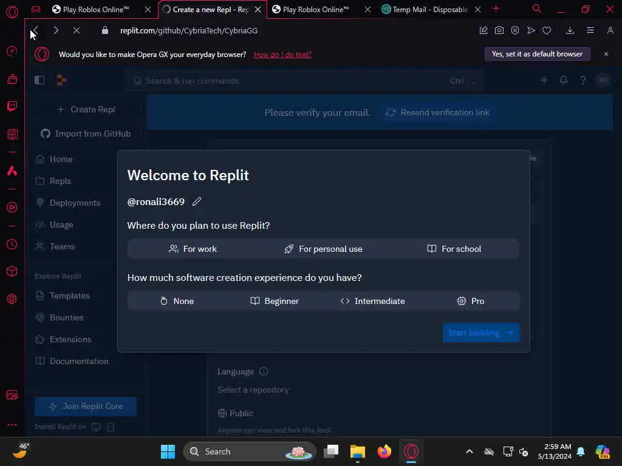Stop page loading with X button
The width and height of the screenshot is (622, 466).
click(77, 30)
